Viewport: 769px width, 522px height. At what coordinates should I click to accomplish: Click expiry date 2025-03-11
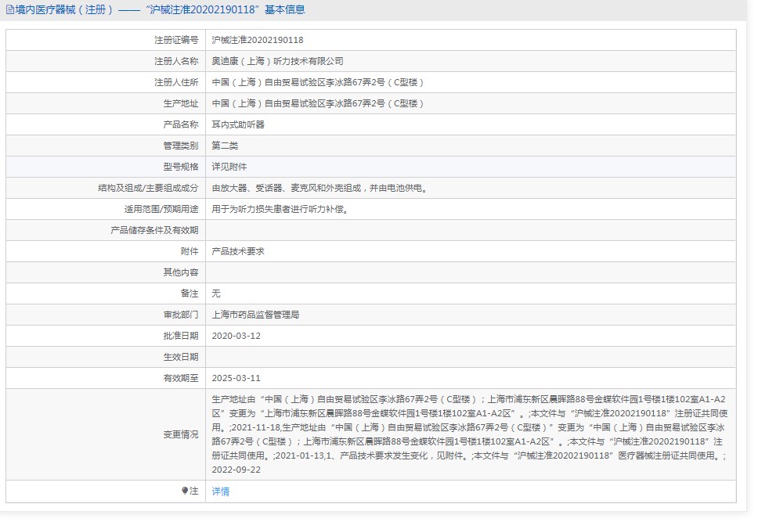[236, 378]
